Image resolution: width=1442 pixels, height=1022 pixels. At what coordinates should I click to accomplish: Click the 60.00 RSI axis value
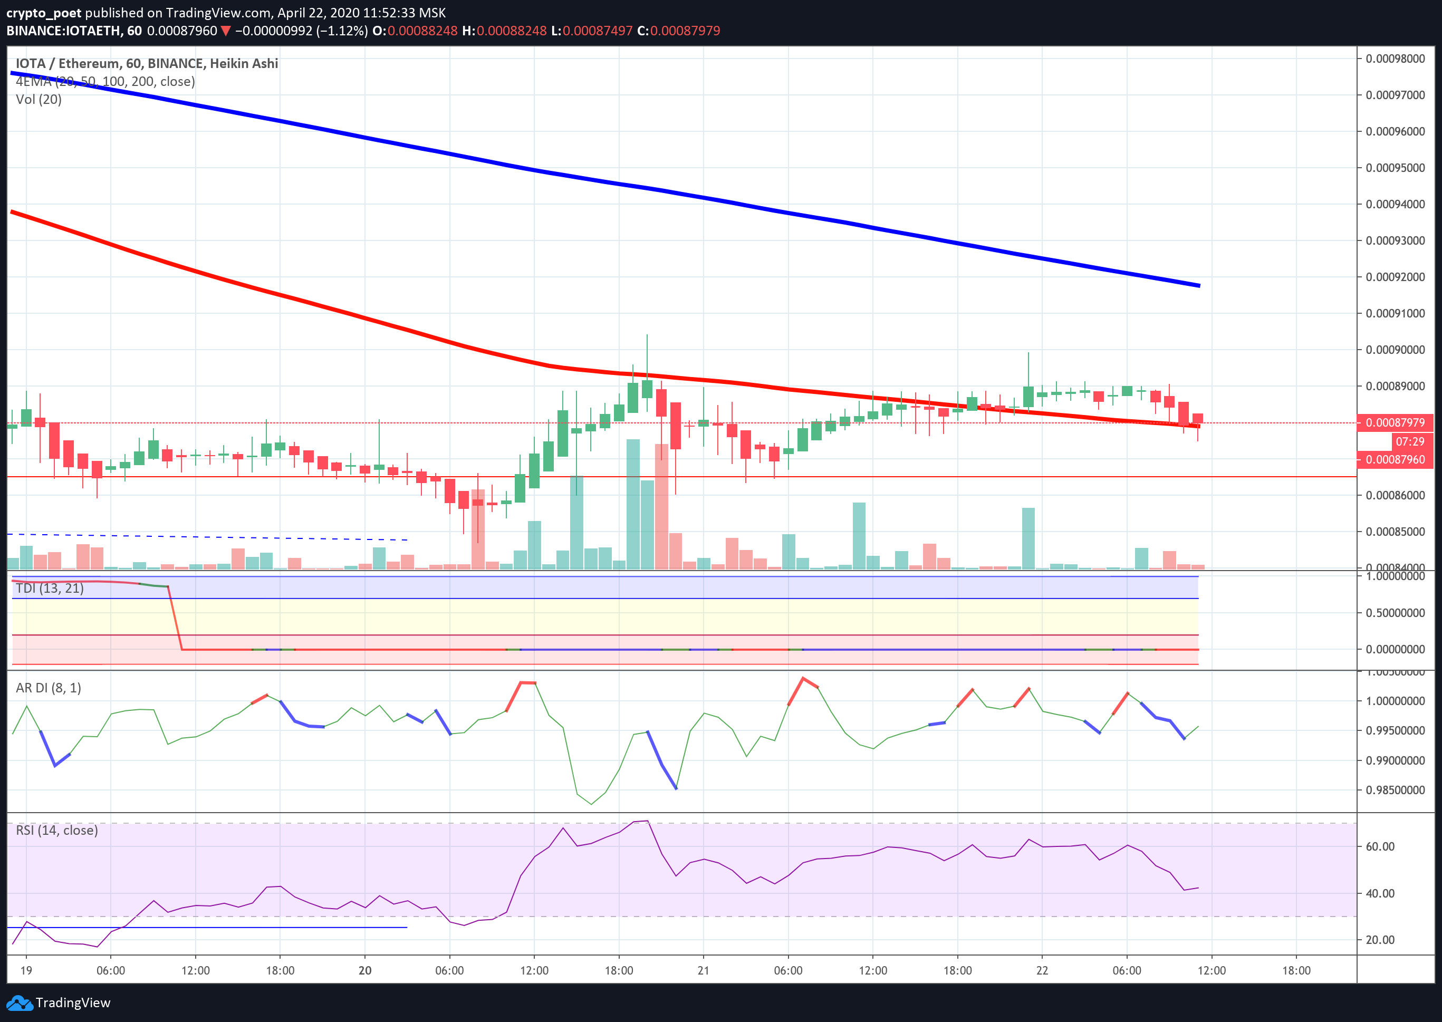tap(1380, 846)
